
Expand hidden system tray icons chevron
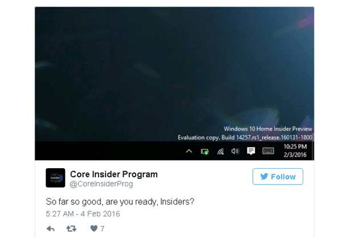point(189,151)
